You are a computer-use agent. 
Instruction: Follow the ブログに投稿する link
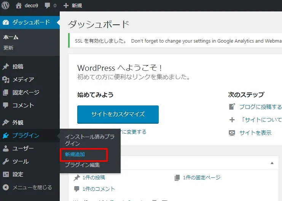[x=261, y=107]
